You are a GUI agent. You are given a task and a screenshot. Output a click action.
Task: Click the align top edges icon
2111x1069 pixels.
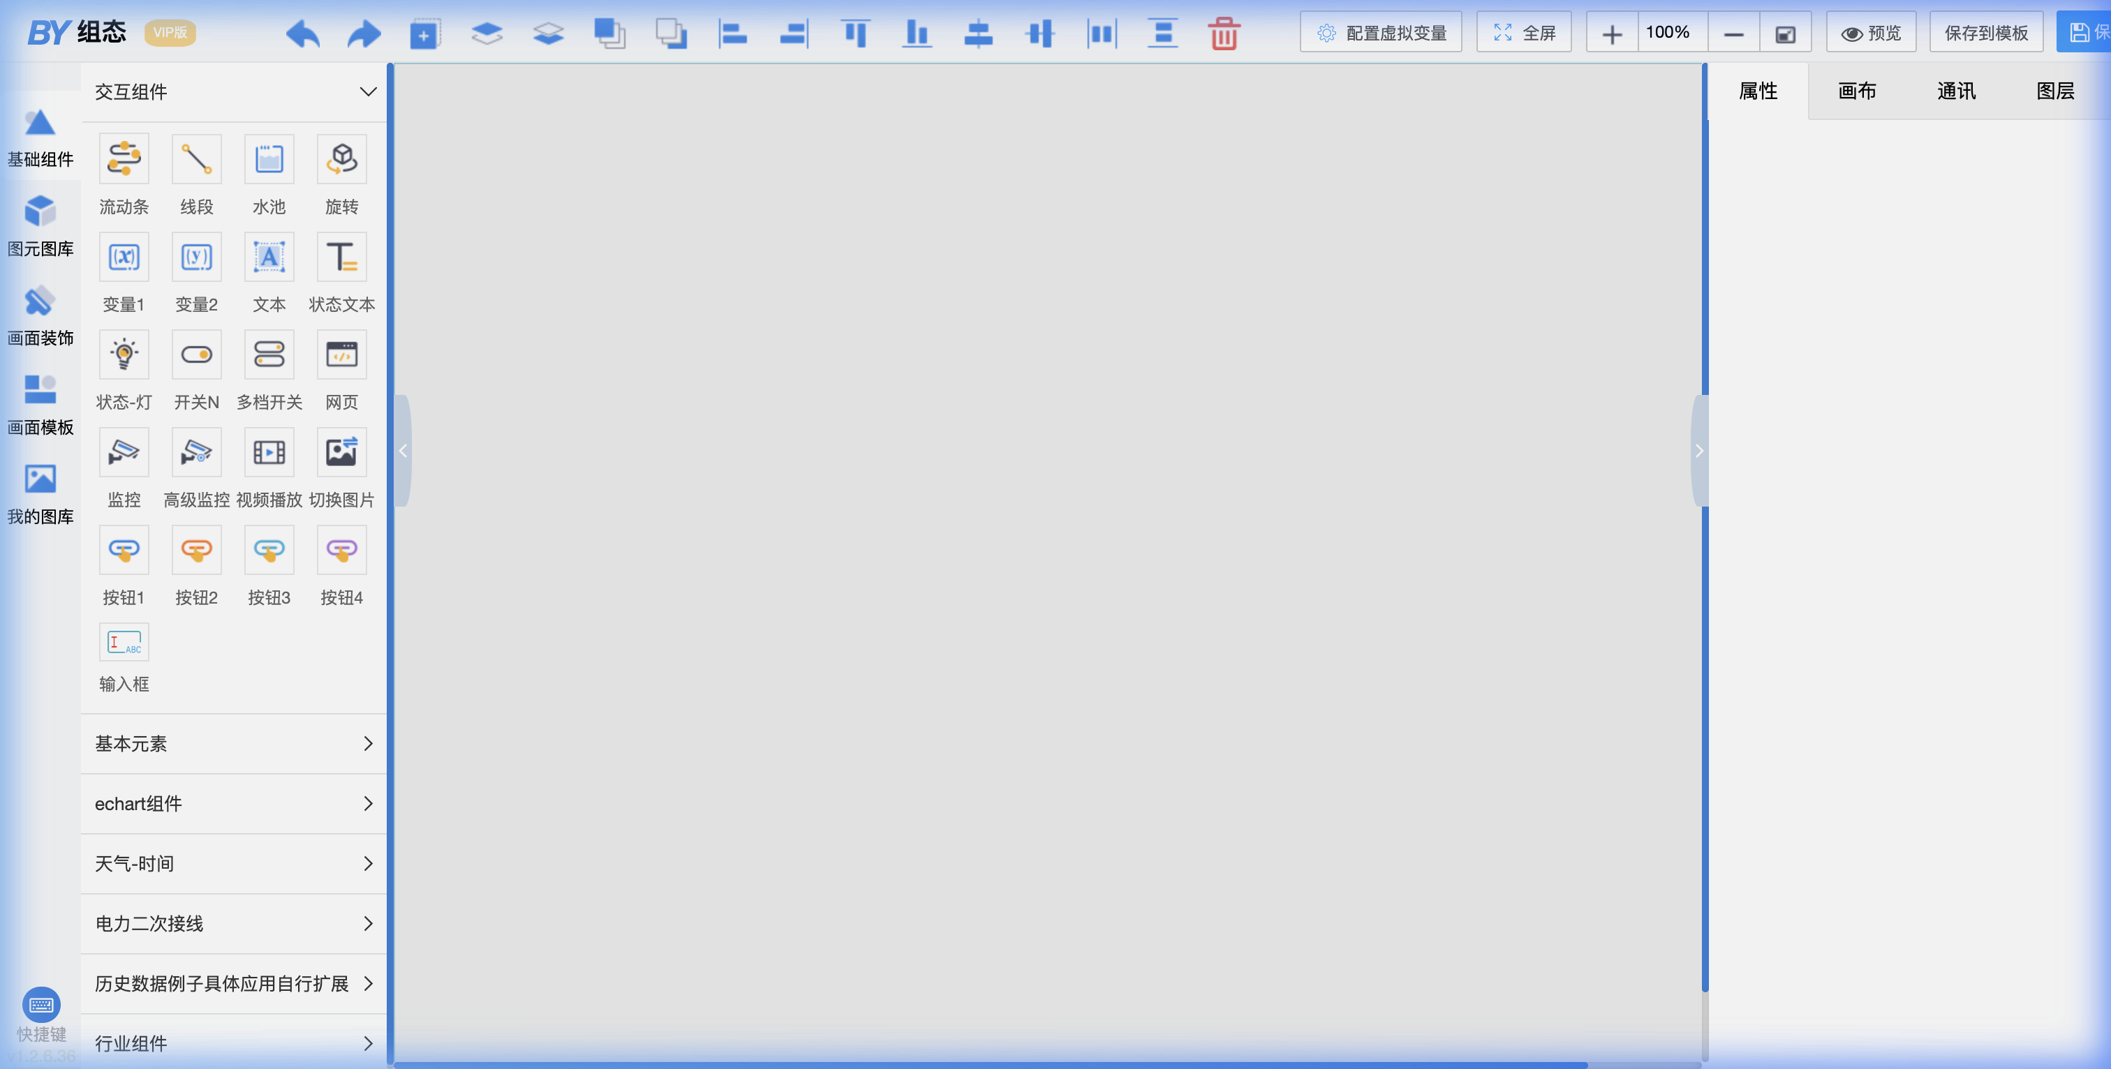pyautogui.click(x=854, y=33)
